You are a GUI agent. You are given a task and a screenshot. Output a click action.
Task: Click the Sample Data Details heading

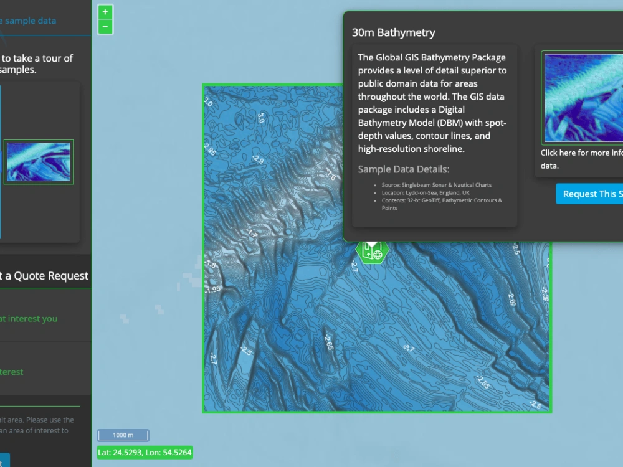[x=404, y=169]
